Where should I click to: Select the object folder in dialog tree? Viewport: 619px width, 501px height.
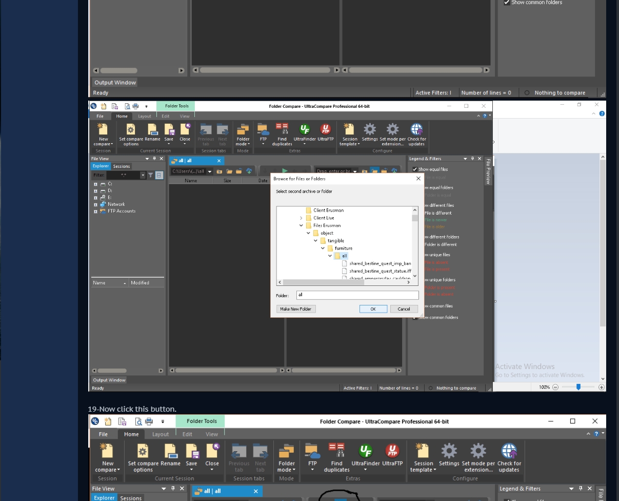click(x=327, y=233)
